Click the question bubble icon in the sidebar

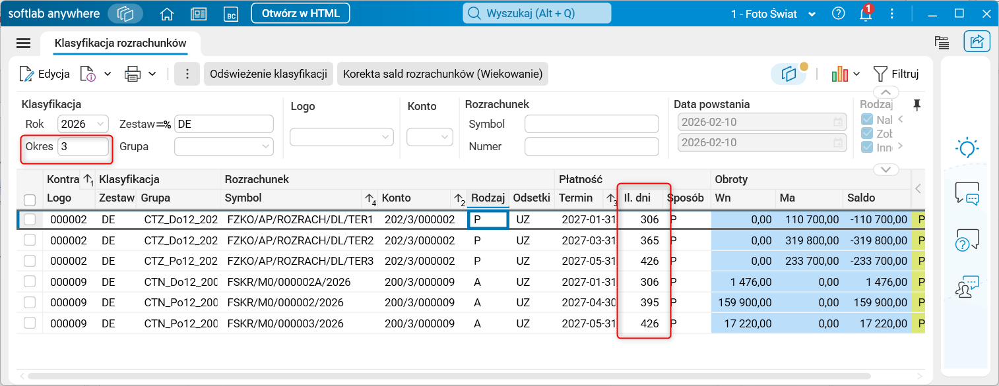coord(967,240)
